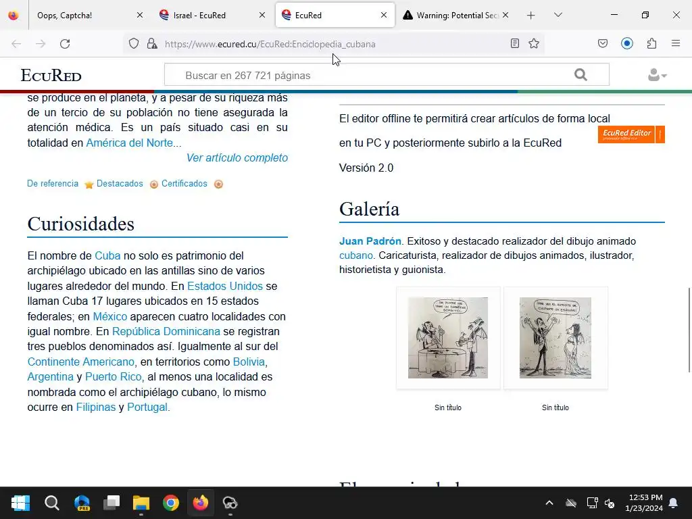The width and height of the screenshot is (692, 519).
Task: Close the active EcuRed tab
Action: (384, 16)
